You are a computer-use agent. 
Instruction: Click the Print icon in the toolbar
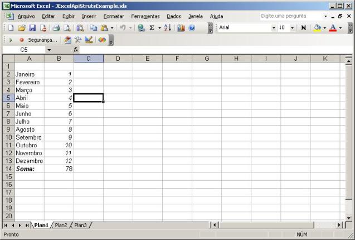(56, 27)
